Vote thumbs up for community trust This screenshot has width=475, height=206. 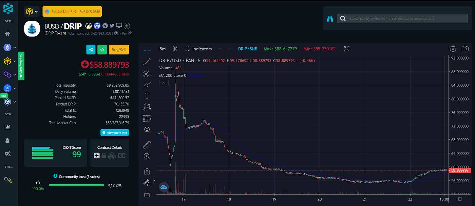38,183
